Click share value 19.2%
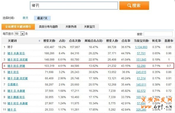This screenshot has width=175, height=113. tap(62, 47)
